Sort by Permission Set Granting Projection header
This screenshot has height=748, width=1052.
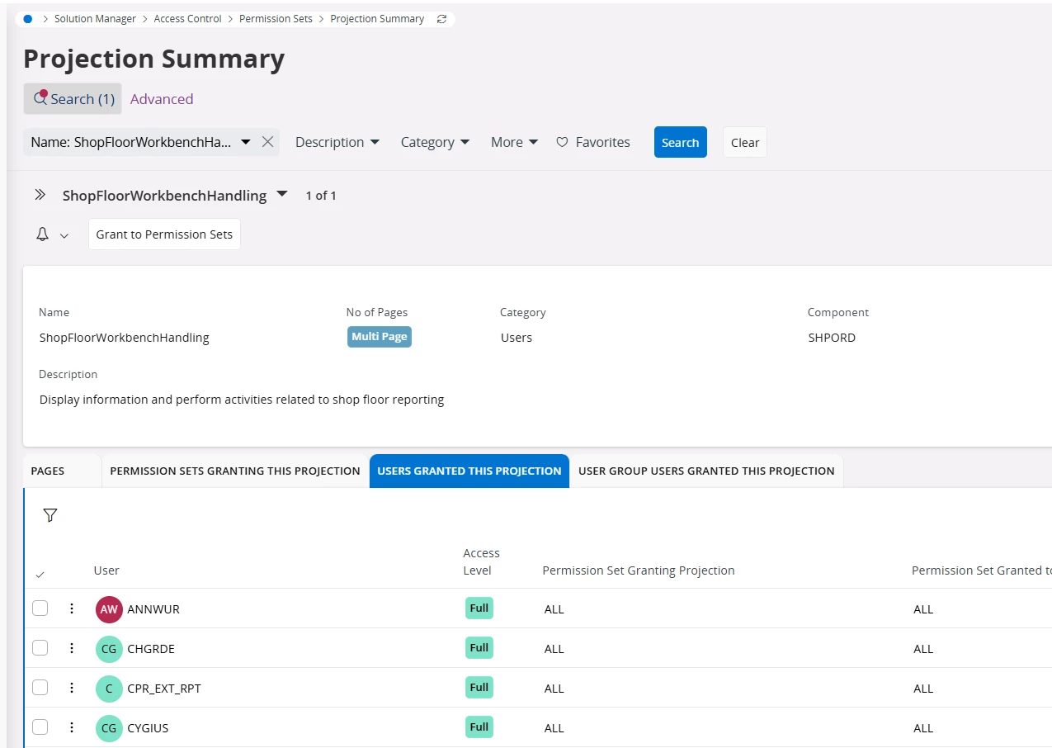tap(639, 570)
